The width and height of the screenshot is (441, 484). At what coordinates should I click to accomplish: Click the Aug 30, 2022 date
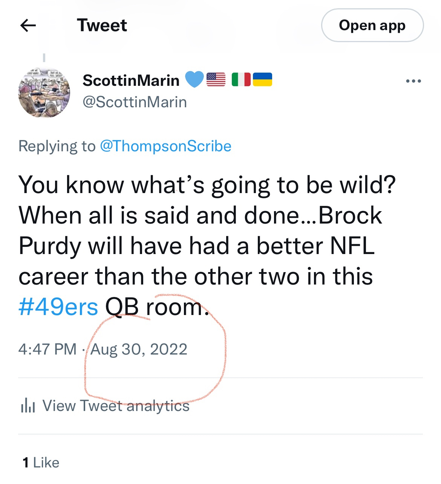(x=139, y=349)
